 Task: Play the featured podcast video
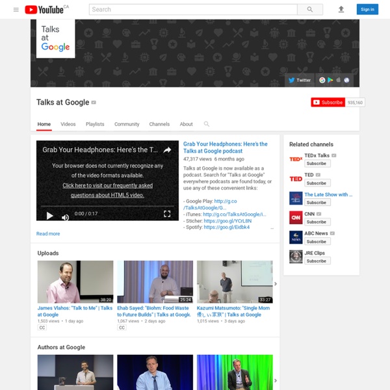click(x=50, y=216)
